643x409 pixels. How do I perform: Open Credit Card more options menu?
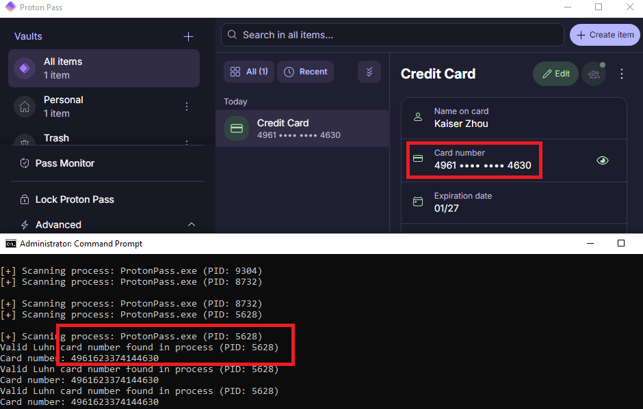pyautogui.click(x=622, y=74)
